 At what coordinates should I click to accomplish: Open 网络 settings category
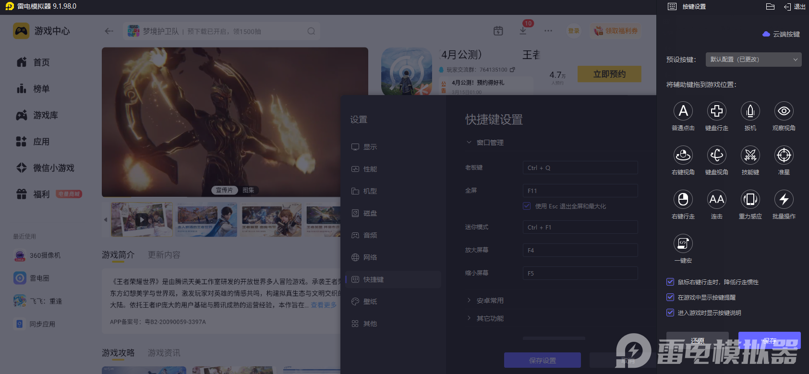click(x=393, y=257)
